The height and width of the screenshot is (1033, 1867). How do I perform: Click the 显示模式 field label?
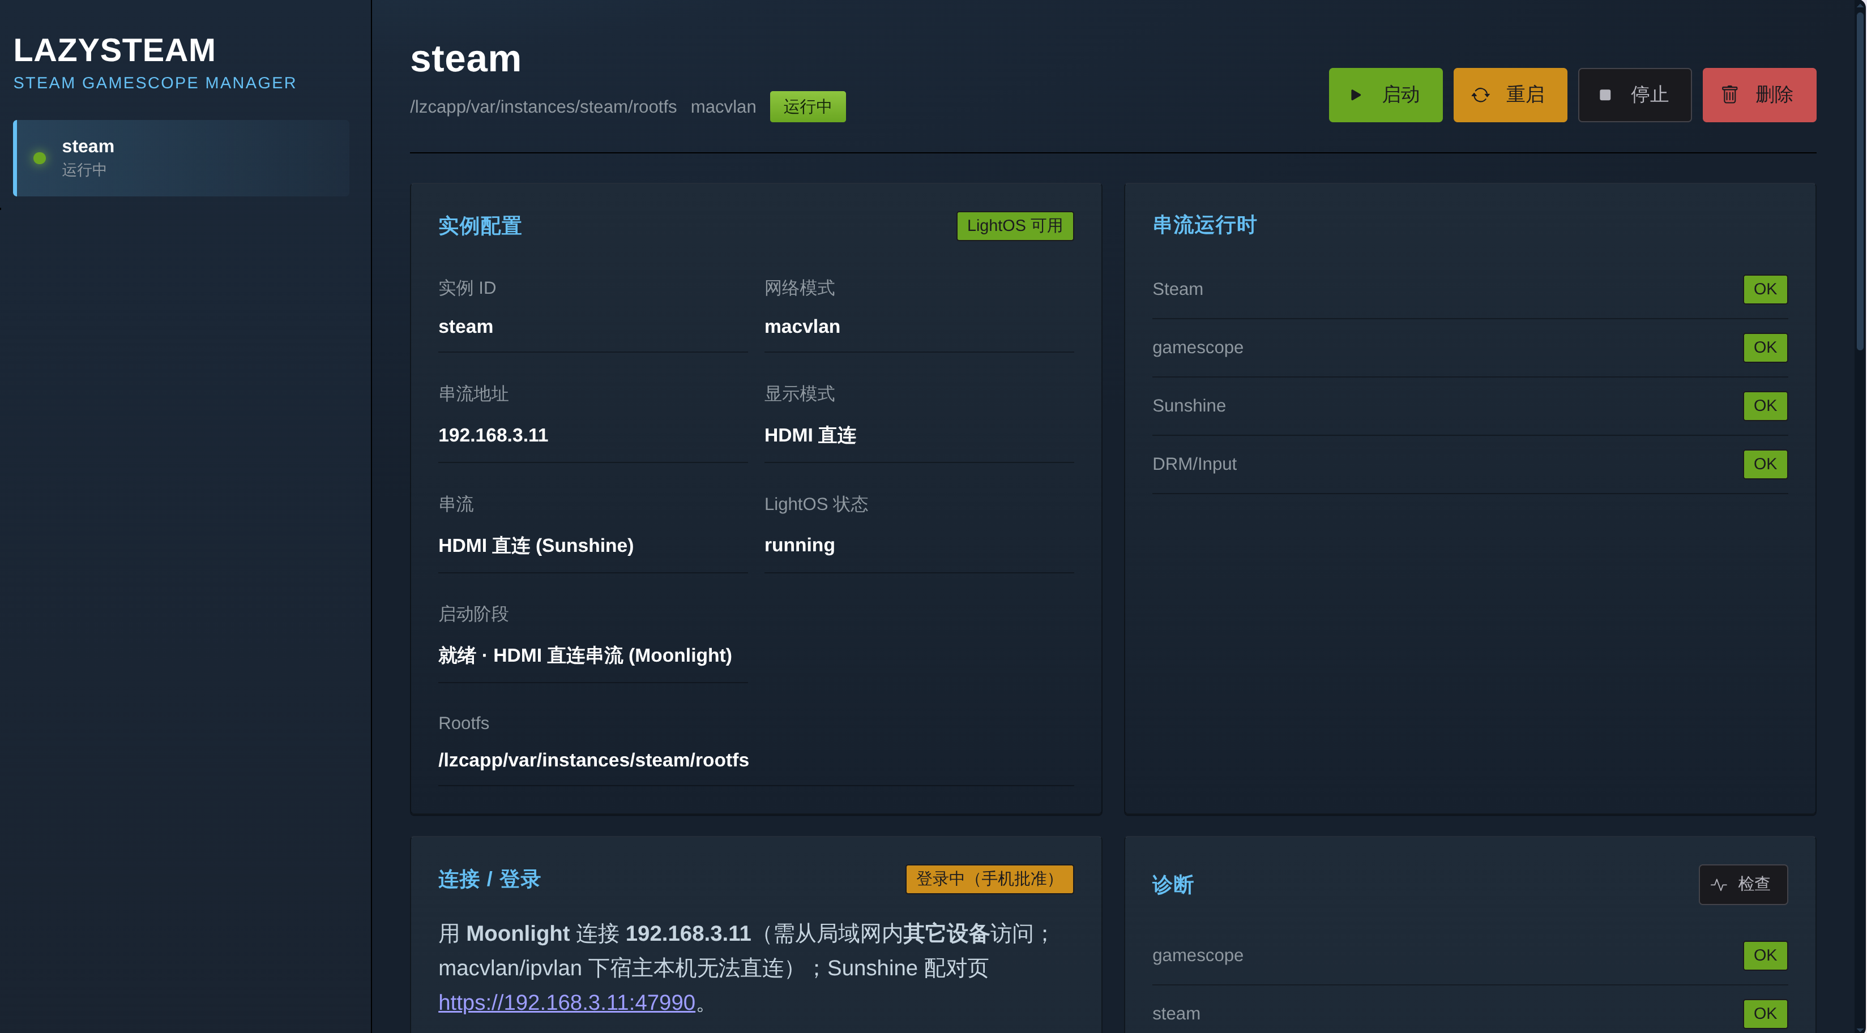tap(800, 394)
